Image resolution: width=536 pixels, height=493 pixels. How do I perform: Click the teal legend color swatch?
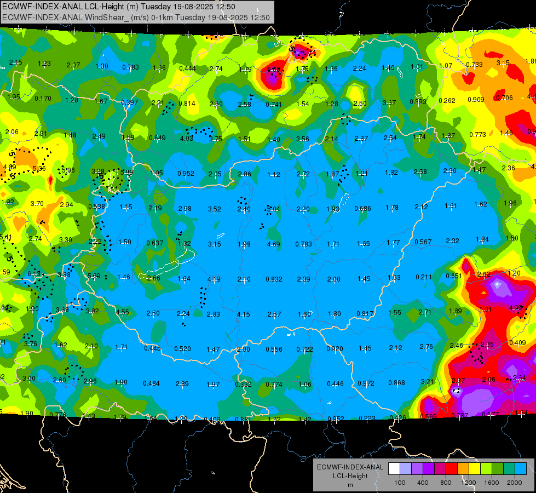(509, 469)
